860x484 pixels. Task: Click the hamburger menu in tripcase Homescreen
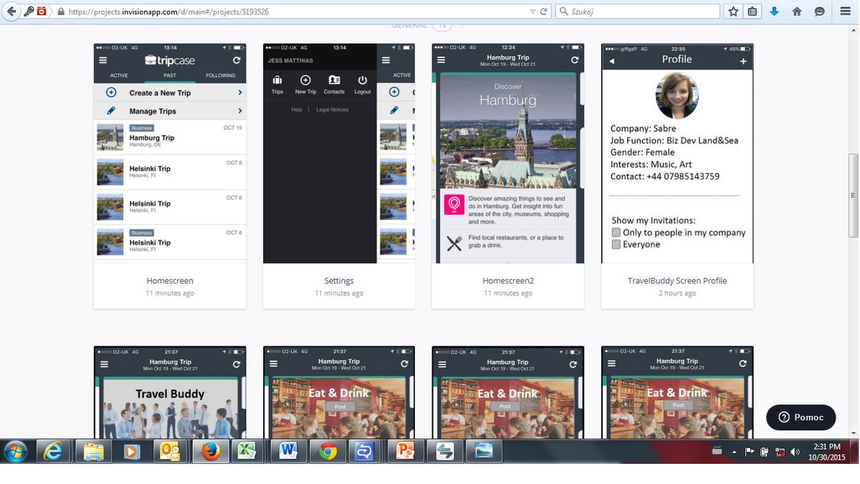(x=103, y=60)
